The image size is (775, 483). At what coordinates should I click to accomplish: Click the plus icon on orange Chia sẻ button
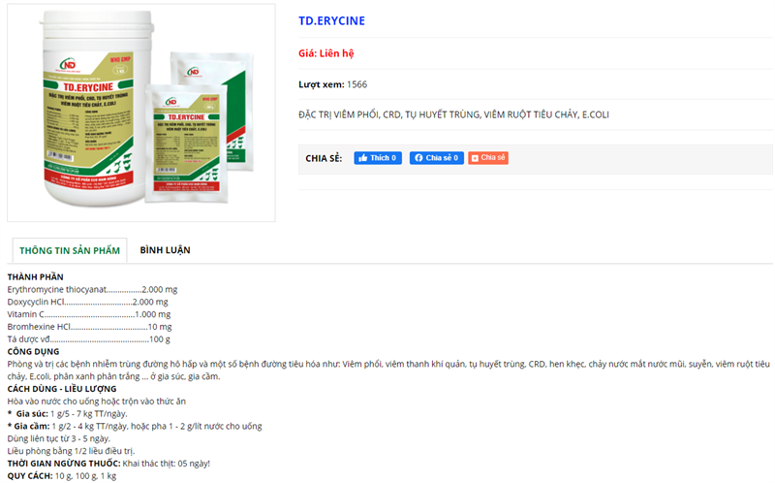[475, 158]
